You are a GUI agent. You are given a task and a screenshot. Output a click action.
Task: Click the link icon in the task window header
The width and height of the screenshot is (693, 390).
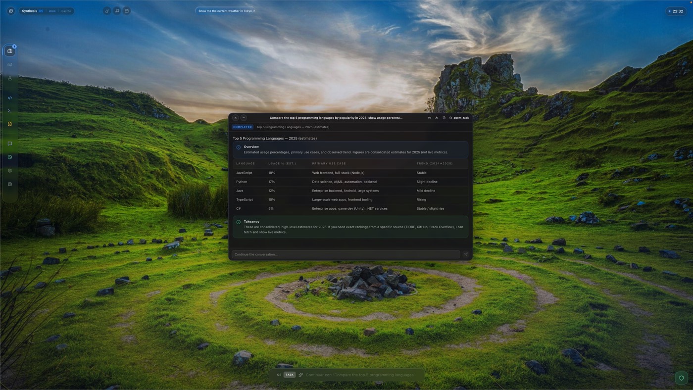429,118
